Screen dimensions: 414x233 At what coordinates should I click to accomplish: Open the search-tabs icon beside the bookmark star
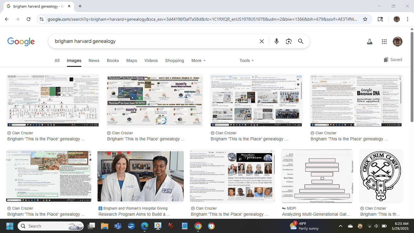click(x=380, y=19)
